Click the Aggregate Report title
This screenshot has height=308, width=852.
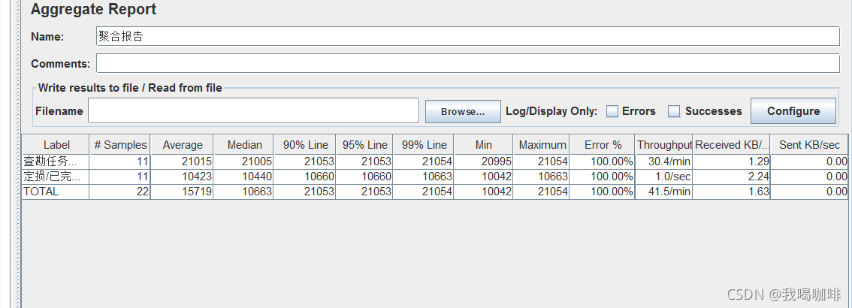(x=93, y=9)
